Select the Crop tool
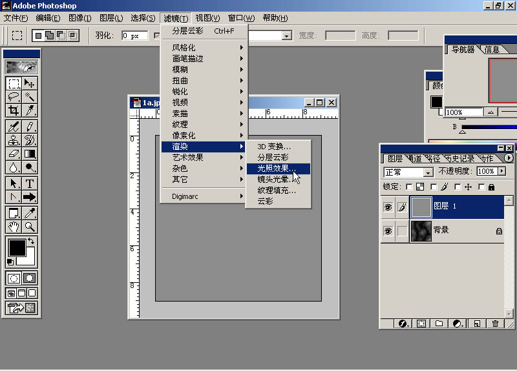The height and width of the screenshot is (372, 517). point(14,110)
